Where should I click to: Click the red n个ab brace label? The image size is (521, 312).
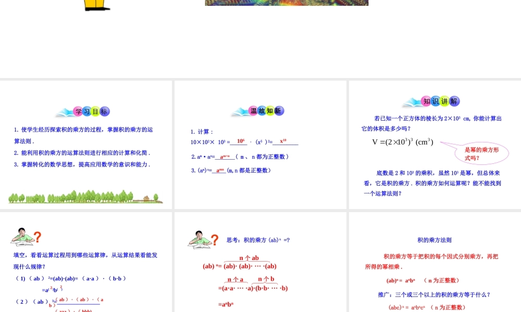(250, 257)
